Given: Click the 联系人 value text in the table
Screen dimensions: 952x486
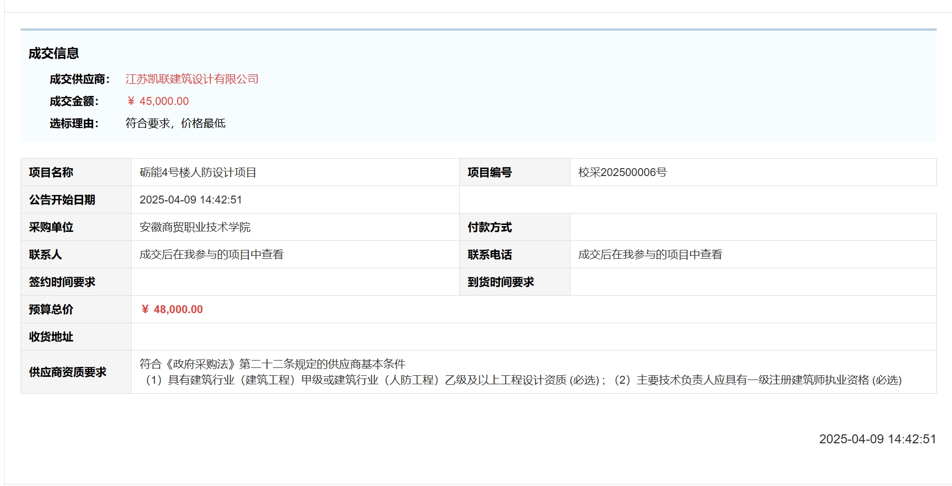Looking at the screenshot, I should click(211, 255).
